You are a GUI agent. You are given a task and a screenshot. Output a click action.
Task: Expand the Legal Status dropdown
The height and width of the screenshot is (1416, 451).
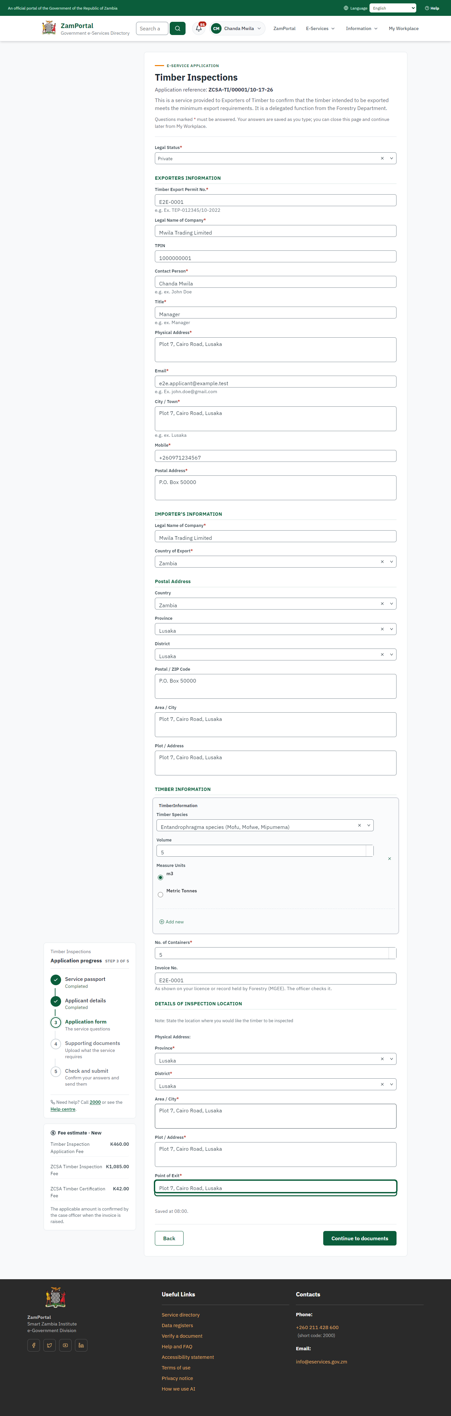[x=392, y=158]
